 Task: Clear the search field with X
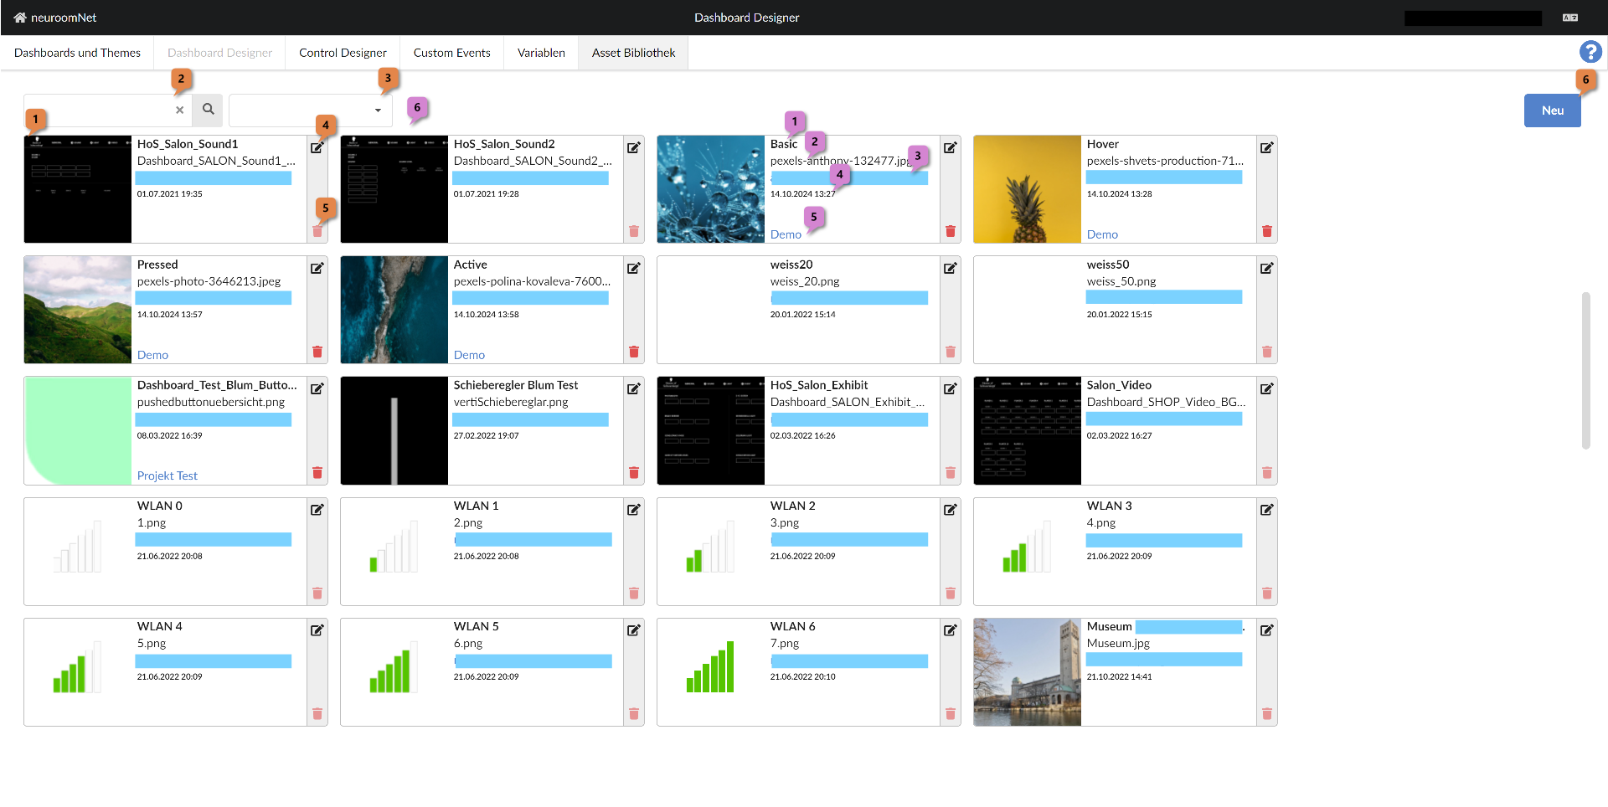(x=179, y=110)
